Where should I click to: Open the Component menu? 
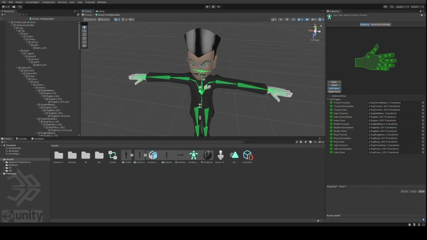point(48,2)
